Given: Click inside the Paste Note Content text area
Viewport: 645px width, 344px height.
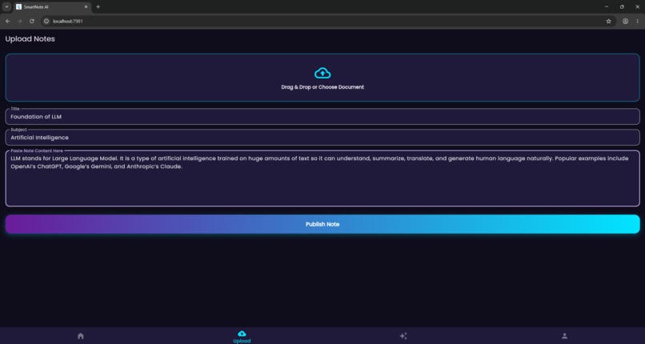Looking at the screenshot, I should 322,178.
